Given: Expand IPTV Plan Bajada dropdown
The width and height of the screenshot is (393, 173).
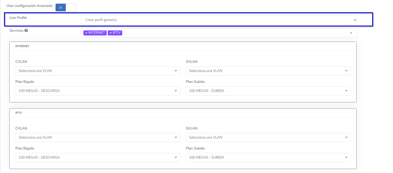Looking at the screenshot, I should click(x=98, y=158).
